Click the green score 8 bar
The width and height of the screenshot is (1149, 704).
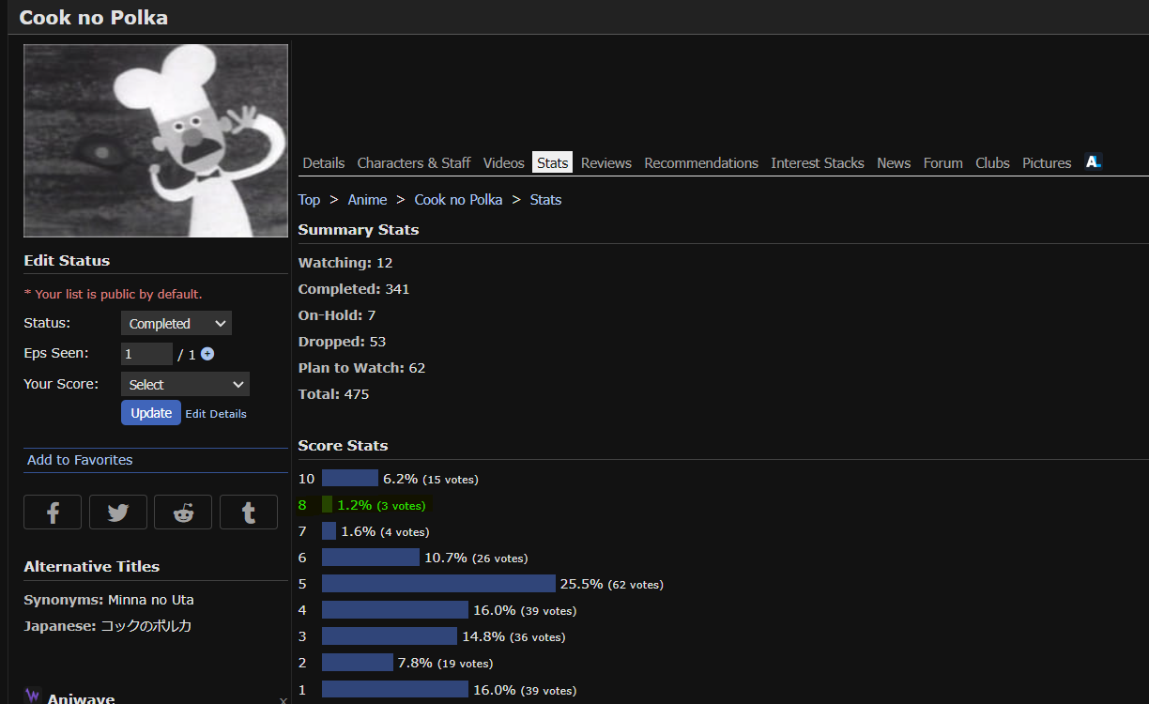[x=327, y=505]
